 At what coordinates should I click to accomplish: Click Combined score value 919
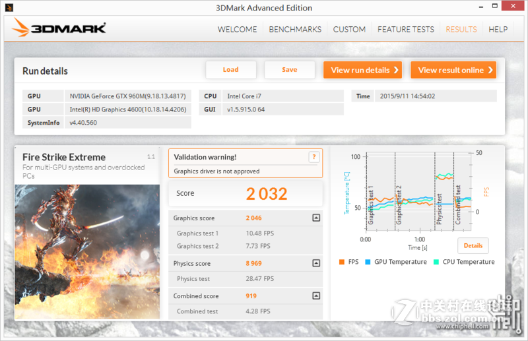251,296
